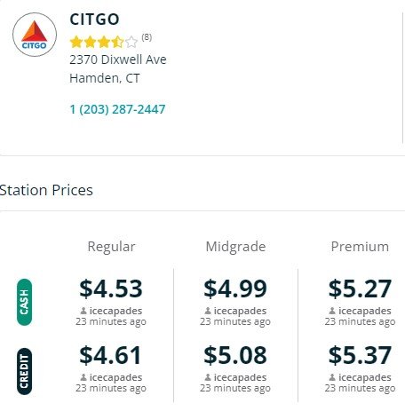Click the credit Regular price $4.61
405x419 pixels.
coord(110,355)
